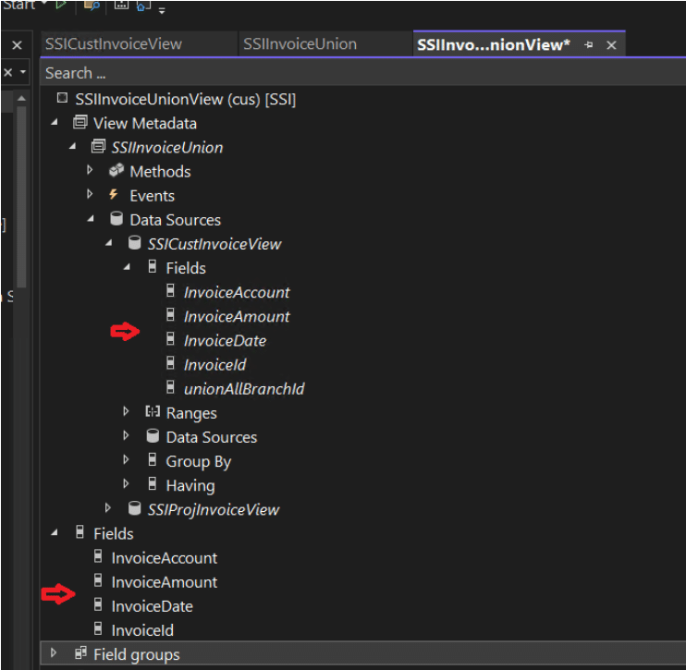Click the Ranges node icon
The height and width of the screenshot is (670, 686).
click(x=153, y=413)
